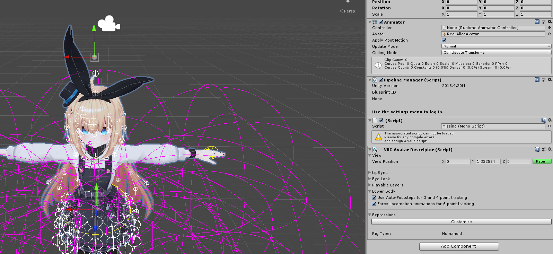Image resolution: width=553 pixels, height=254 pixels.
Task: Click the View Position Z input field
Action: [518, 161]
